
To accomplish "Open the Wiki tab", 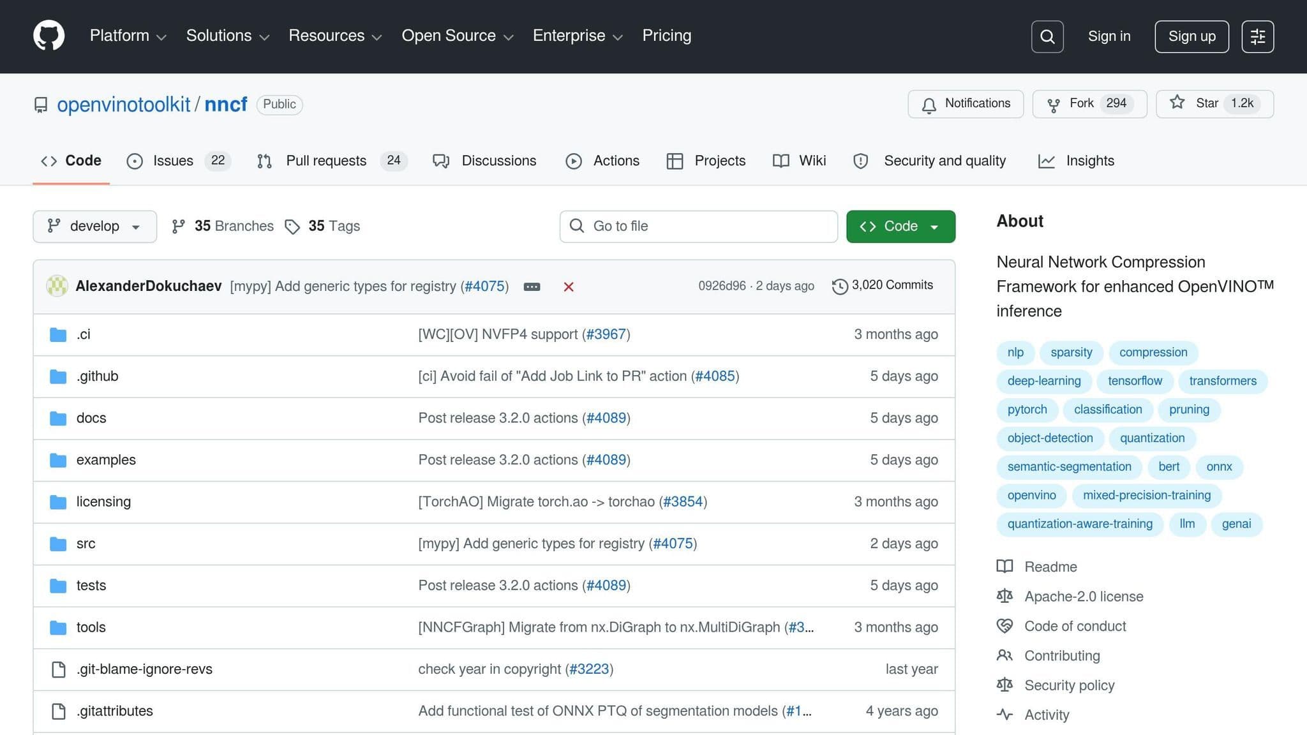I will coord(799,161).
